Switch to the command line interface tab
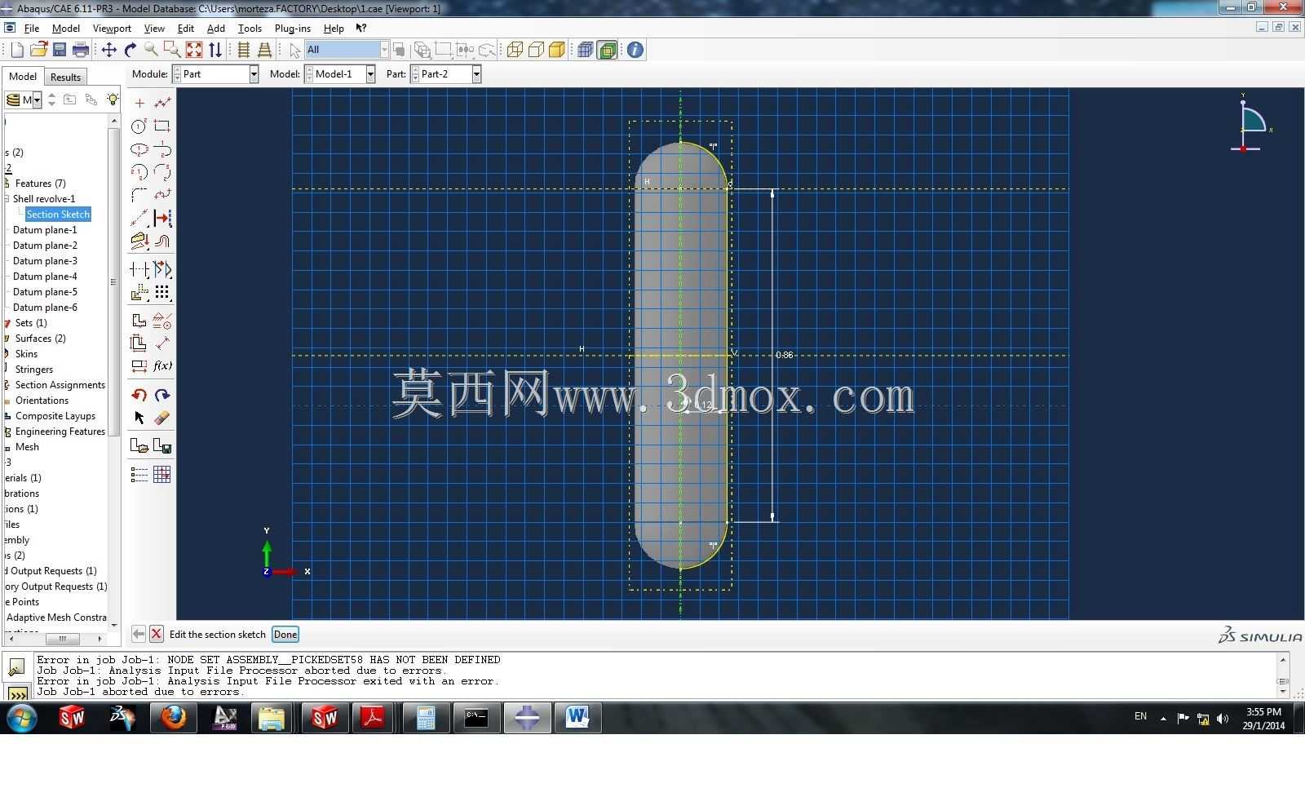The image size is (1305, 788). click(x=17, y=694)
